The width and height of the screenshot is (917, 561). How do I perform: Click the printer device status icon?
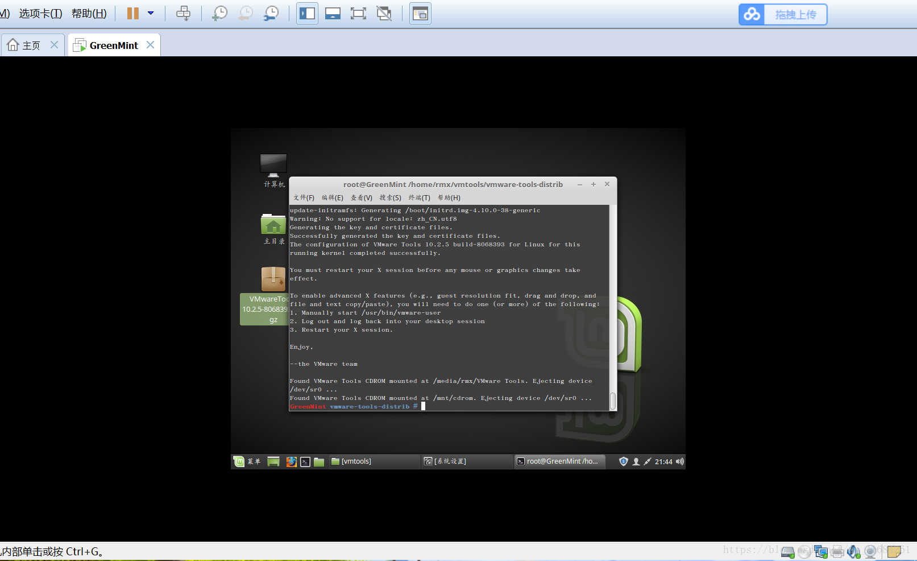click(837, 551)
